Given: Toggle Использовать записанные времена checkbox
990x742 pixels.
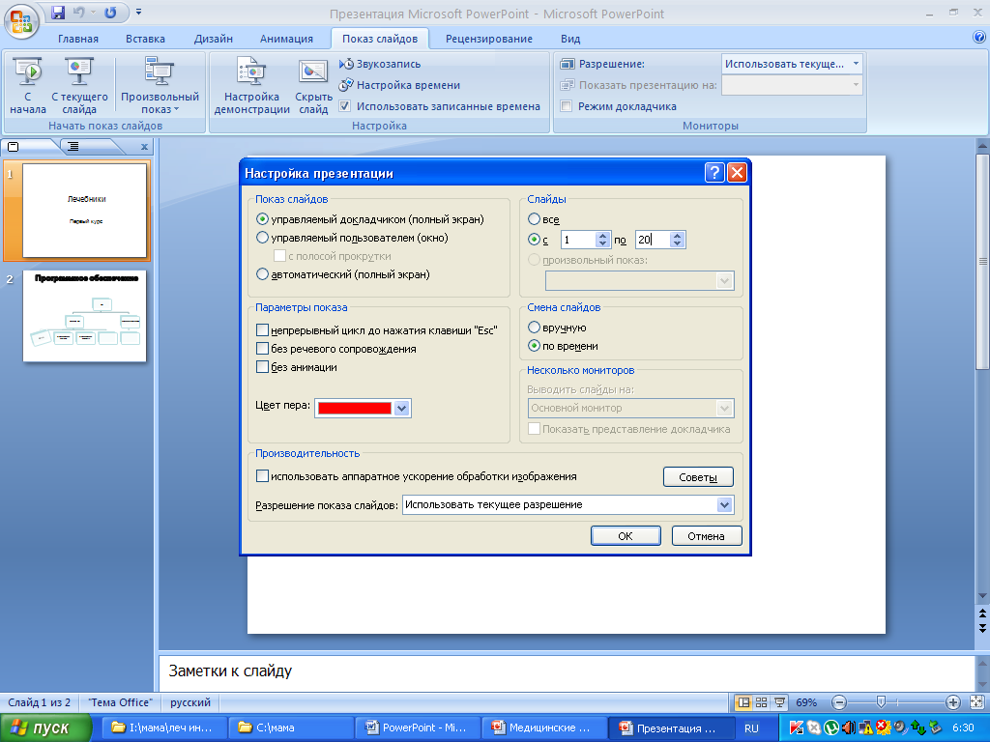Looking at the screenshot, I should (x=345, y=106).
